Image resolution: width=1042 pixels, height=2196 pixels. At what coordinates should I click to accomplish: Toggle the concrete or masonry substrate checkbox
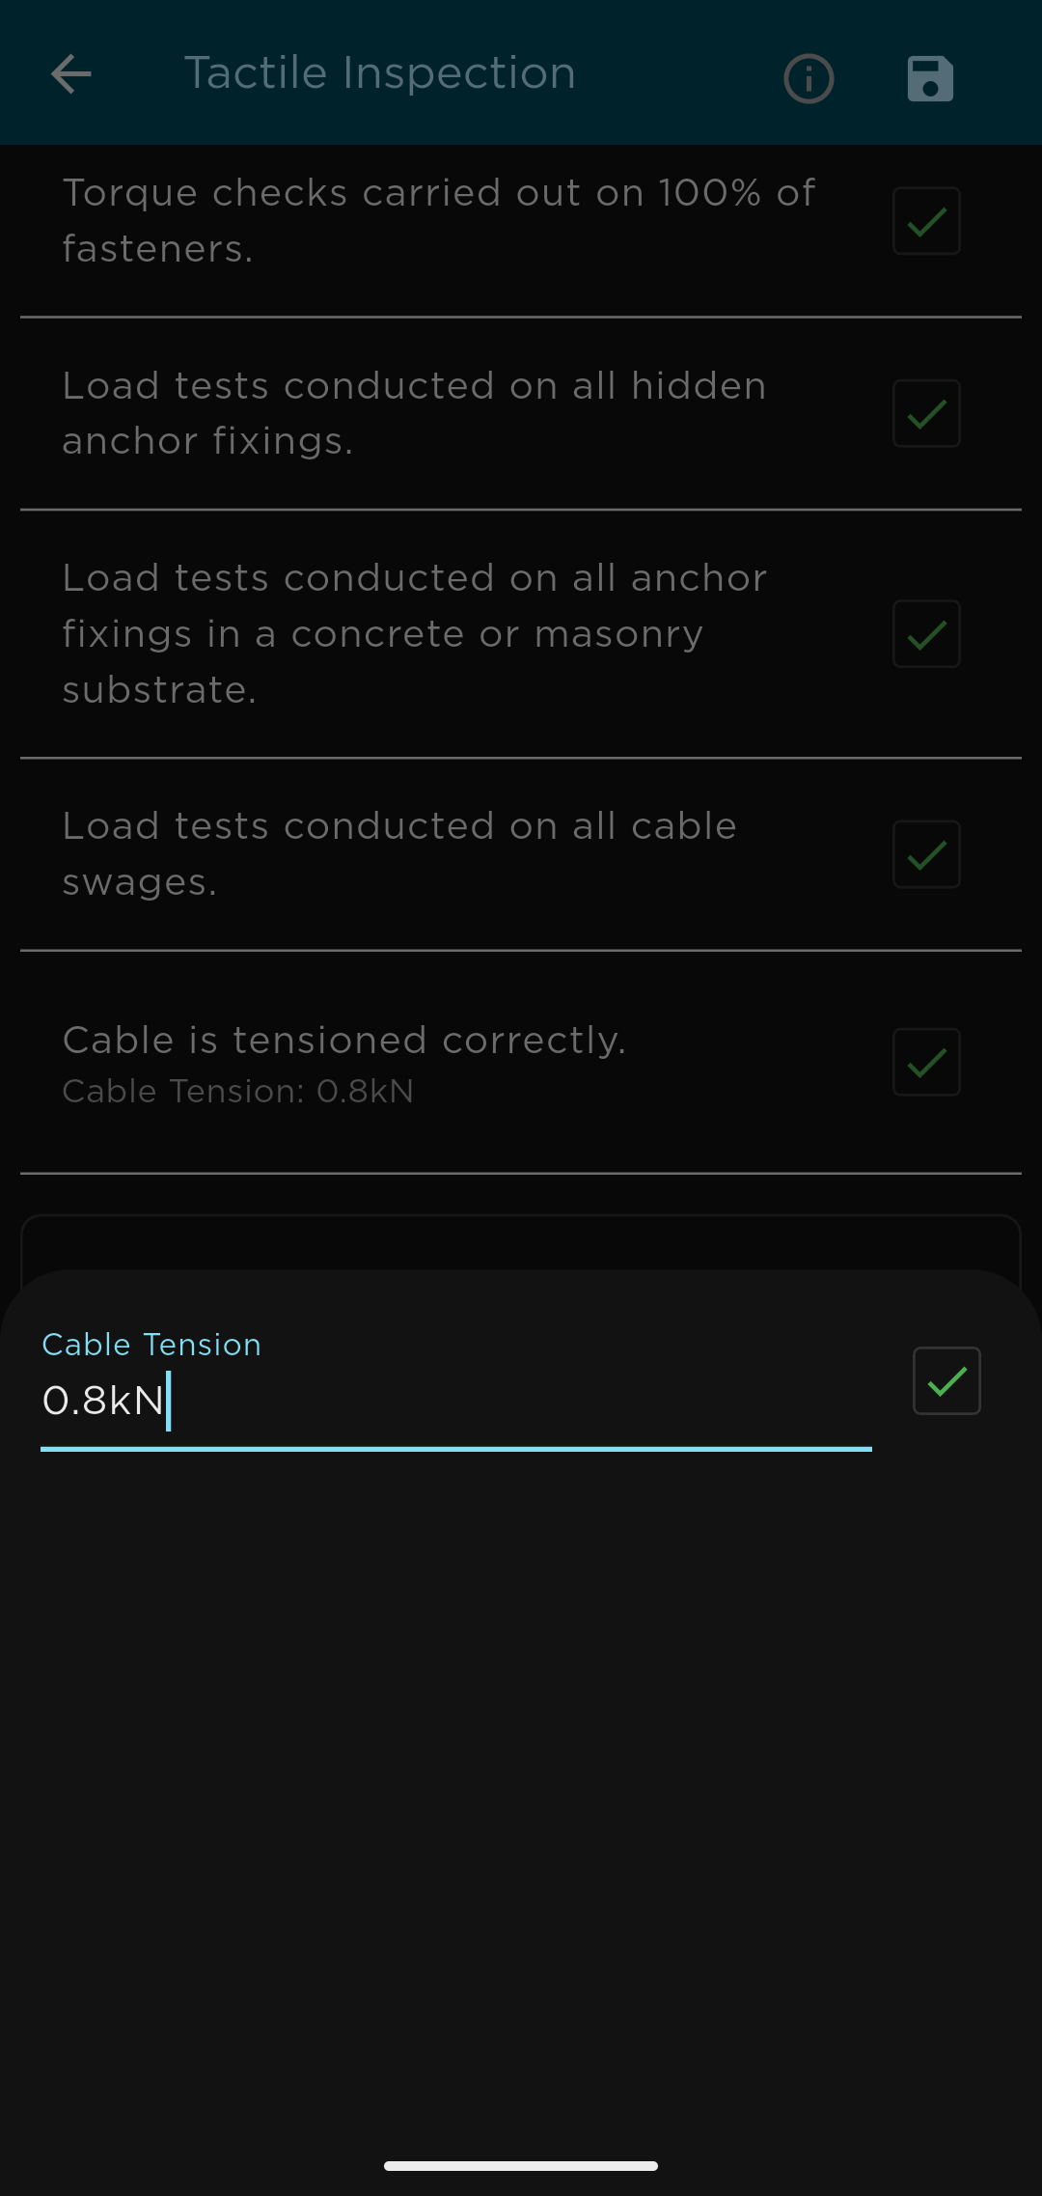coord(926,634)
